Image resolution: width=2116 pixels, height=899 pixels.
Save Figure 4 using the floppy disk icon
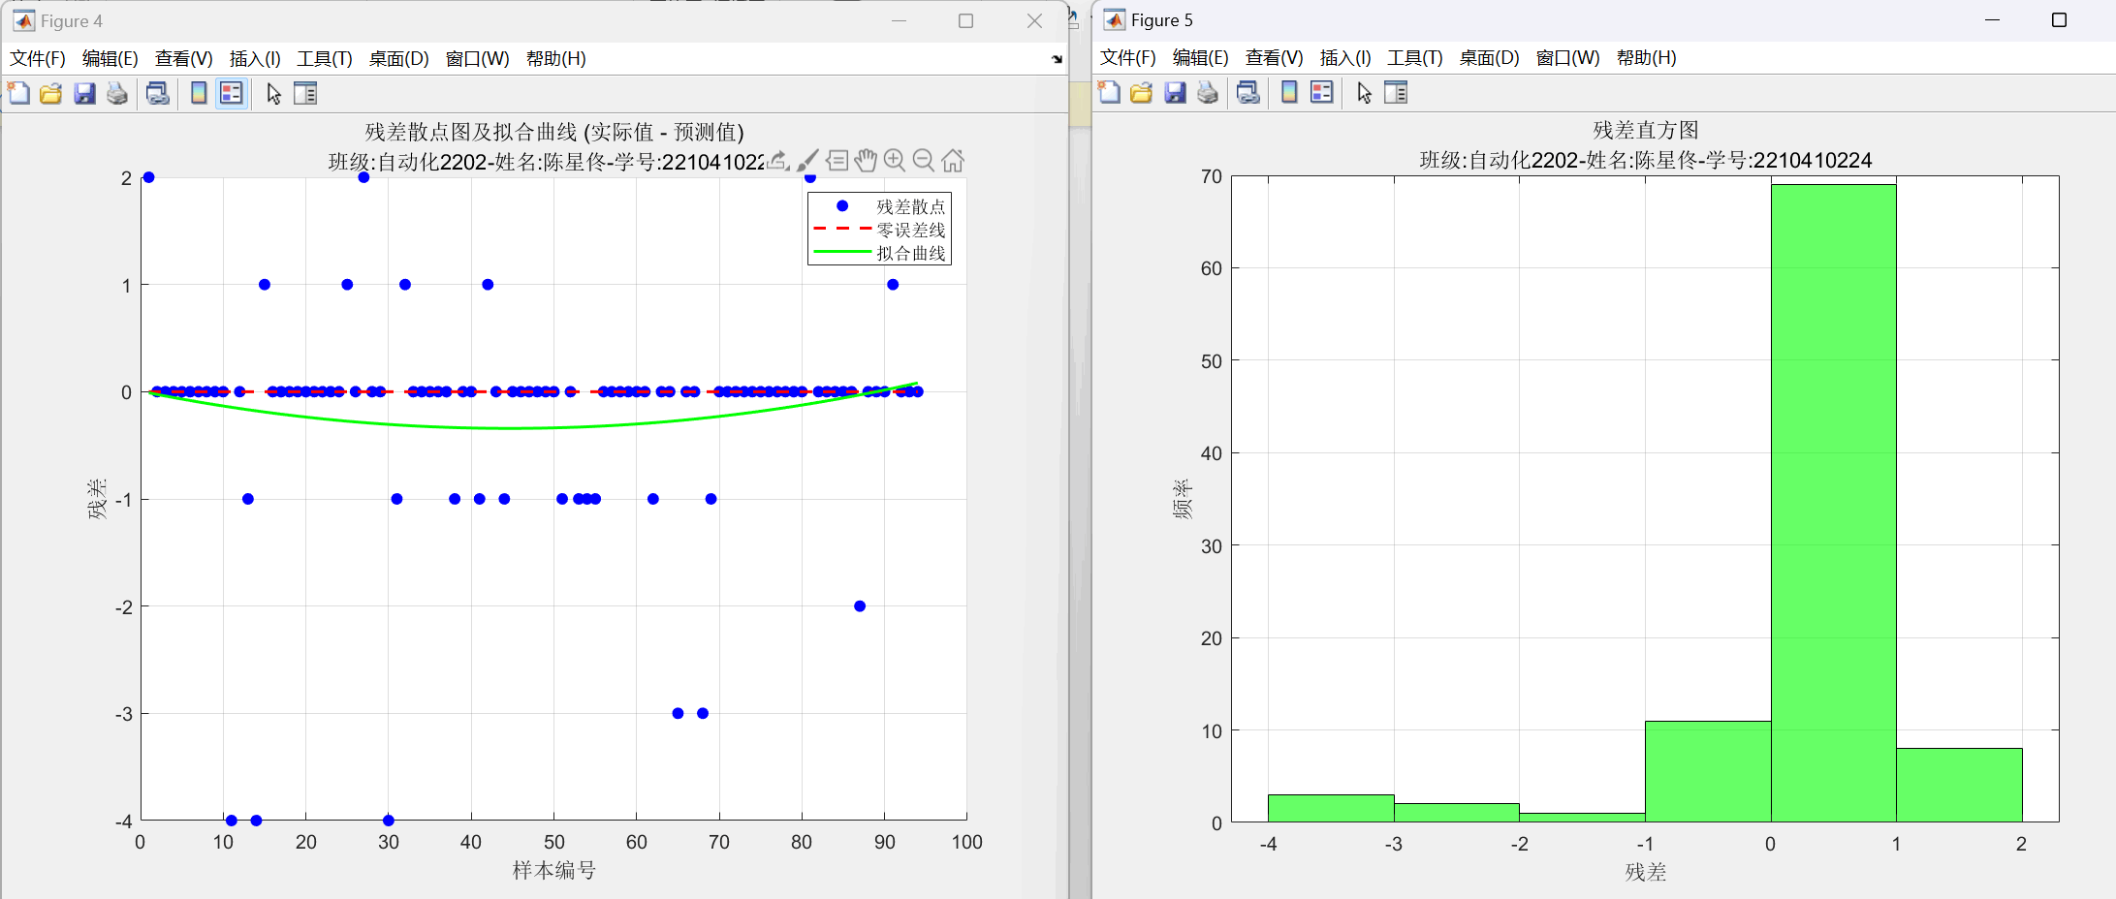pyautogui.click(x=84, y=94)
